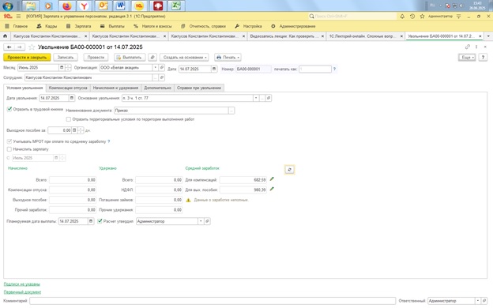The width and height of the screenshot is (493, 308).
Task: Edit average earnings for компенсаций pencil
Action: 272,179
